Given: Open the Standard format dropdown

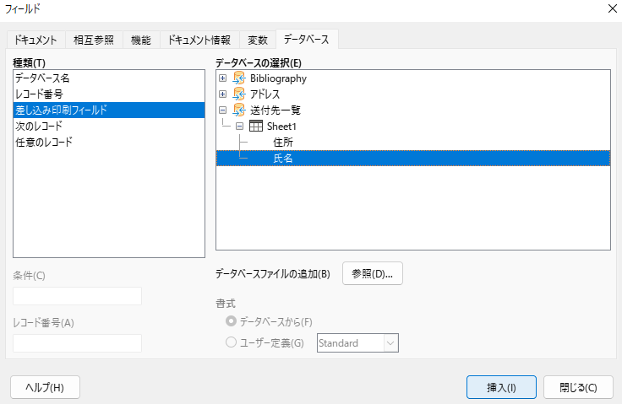Looking at the screenshot, I should (x=390, y=343).
